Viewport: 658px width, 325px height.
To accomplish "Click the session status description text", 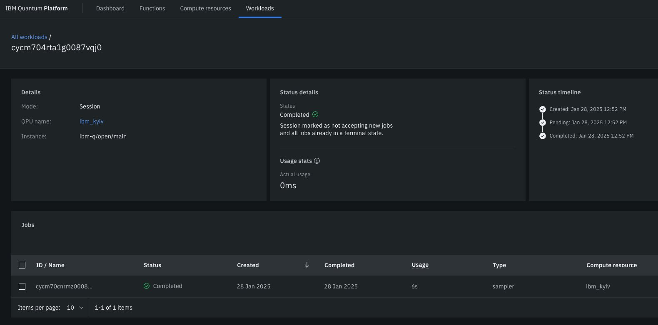I will tap(336, 129).
